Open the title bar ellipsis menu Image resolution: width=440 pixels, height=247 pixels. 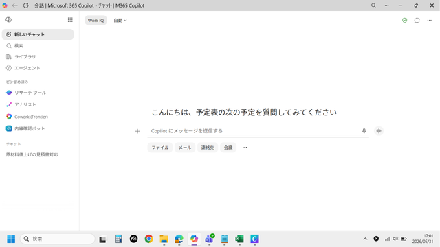pyautogui.click(x=386, y=5)
